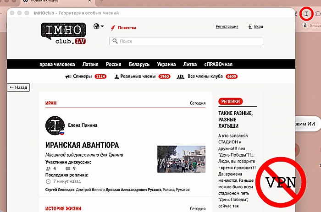Click into the Поиск search field
321x212 pixels.
pos(186,41)
